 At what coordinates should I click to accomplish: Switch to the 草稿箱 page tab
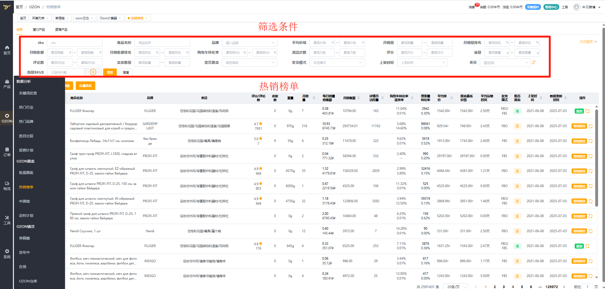[60, 18]
